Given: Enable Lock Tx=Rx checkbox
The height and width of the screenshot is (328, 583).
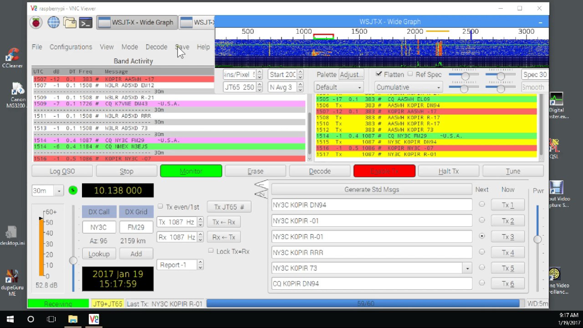Looking at the screenshot, I should pos(210,251).
